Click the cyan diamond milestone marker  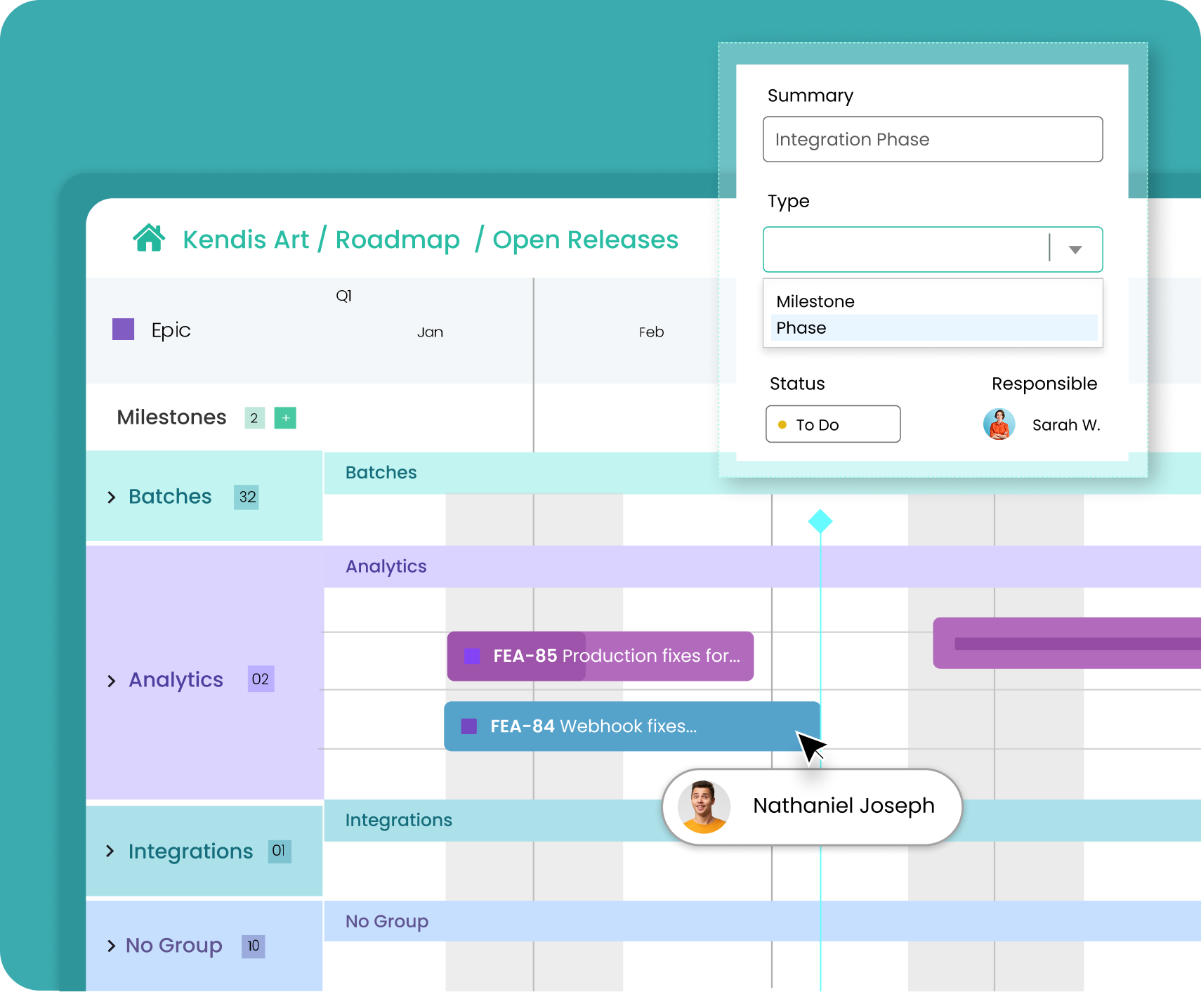[820, 521]
